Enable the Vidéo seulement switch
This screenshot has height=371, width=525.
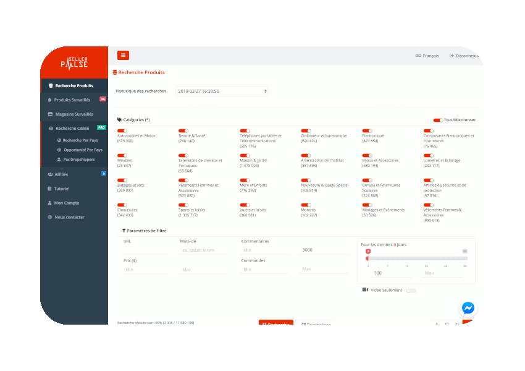point(411,291)
